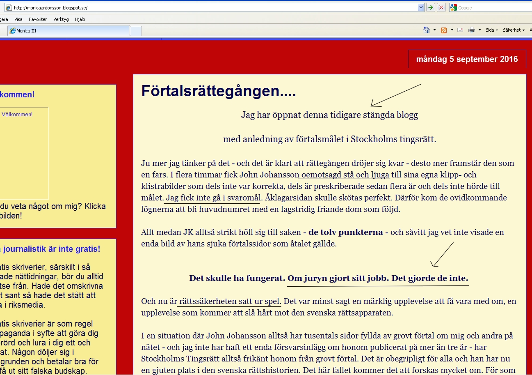Click the Välkommen! image placeholder link
This screenshot has height=375, width=532.
[x=17, y=115]
